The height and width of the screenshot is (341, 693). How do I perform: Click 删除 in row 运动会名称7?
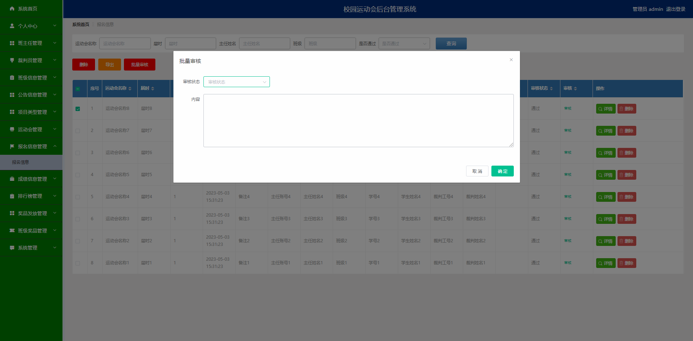pyautogui.click(x=627, y=131)
